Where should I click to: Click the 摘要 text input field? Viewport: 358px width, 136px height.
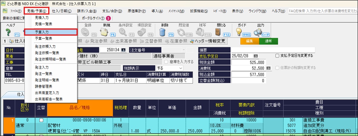pyautogui.click(x=273, y=50)
